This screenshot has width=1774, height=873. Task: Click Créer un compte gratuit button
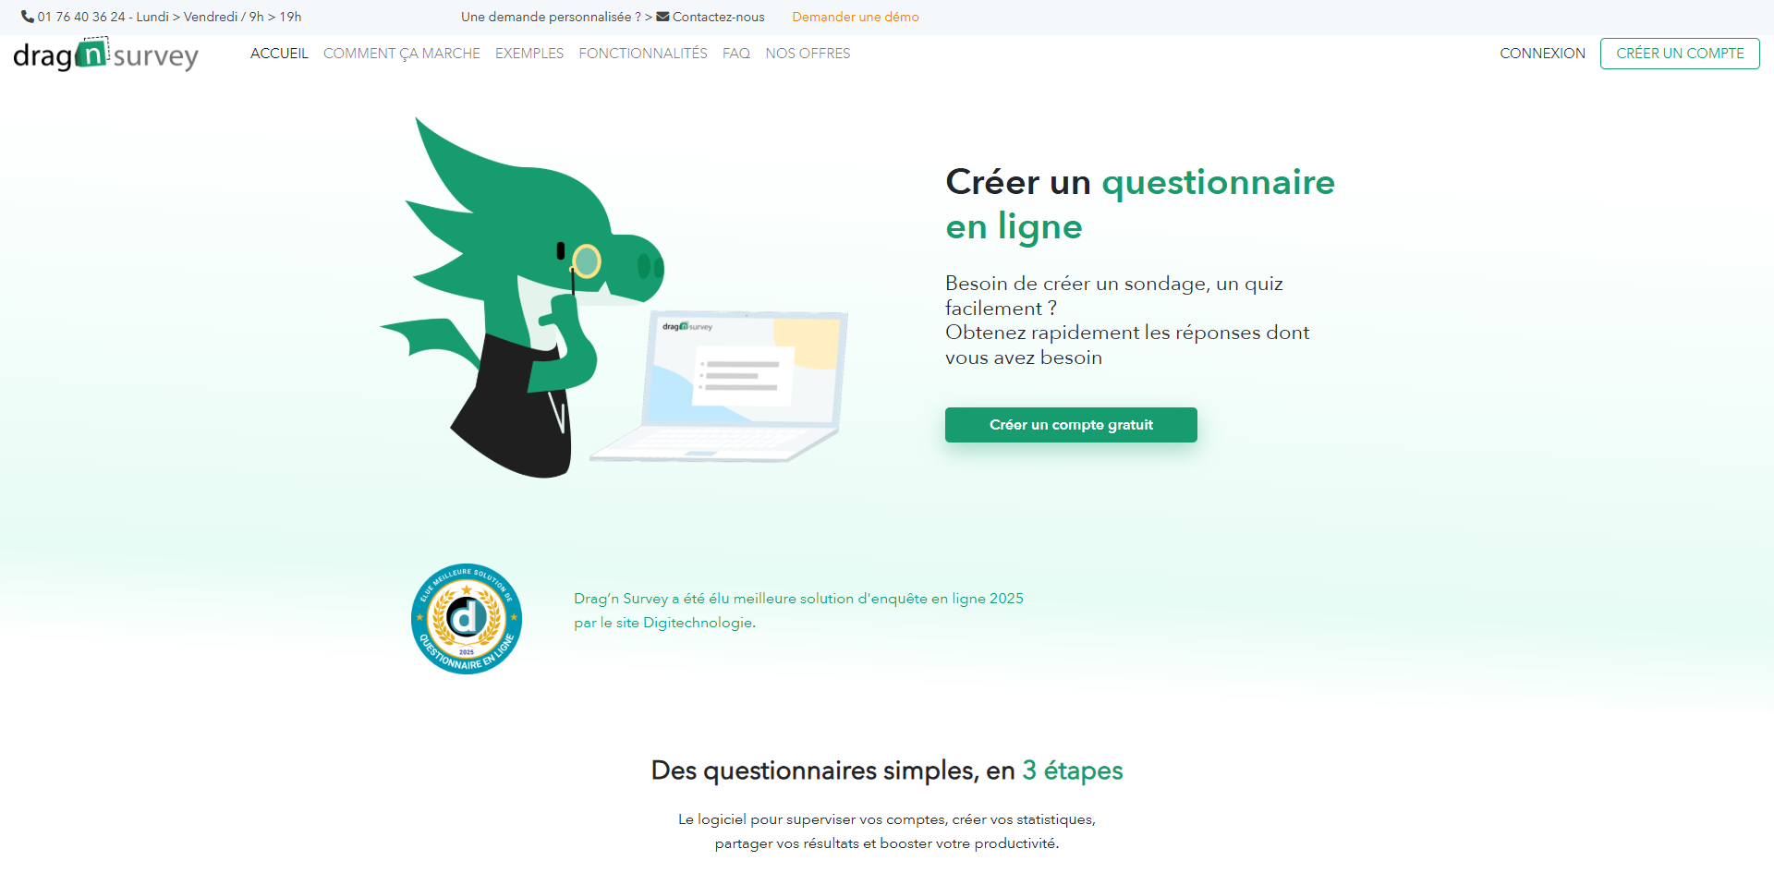tap(1071, 425)
